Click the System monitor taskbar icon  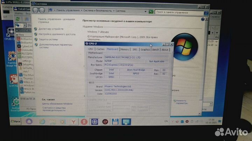pos(126,122)
